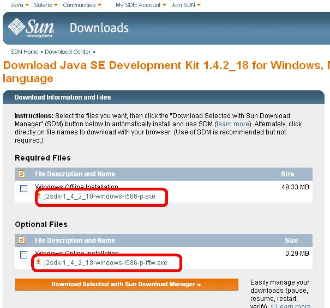
Task: Click the Size column header in Required Files
Action: [287, 174]
